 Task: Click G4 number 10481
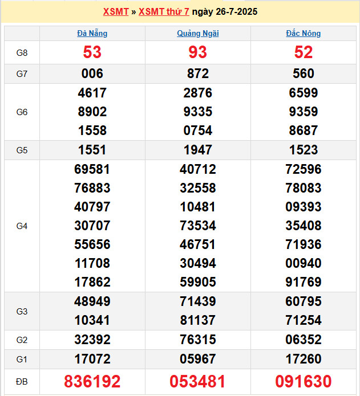(198, 207)
